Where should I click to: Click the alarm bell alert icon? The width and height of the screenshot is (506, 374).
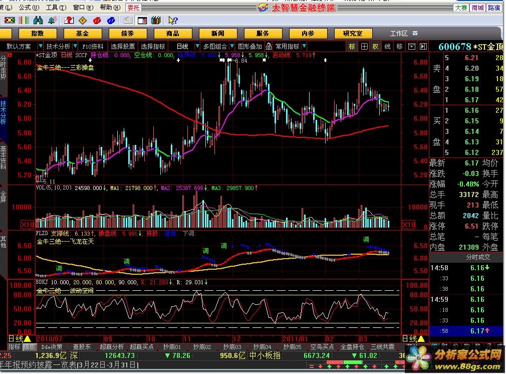(52, 21)
